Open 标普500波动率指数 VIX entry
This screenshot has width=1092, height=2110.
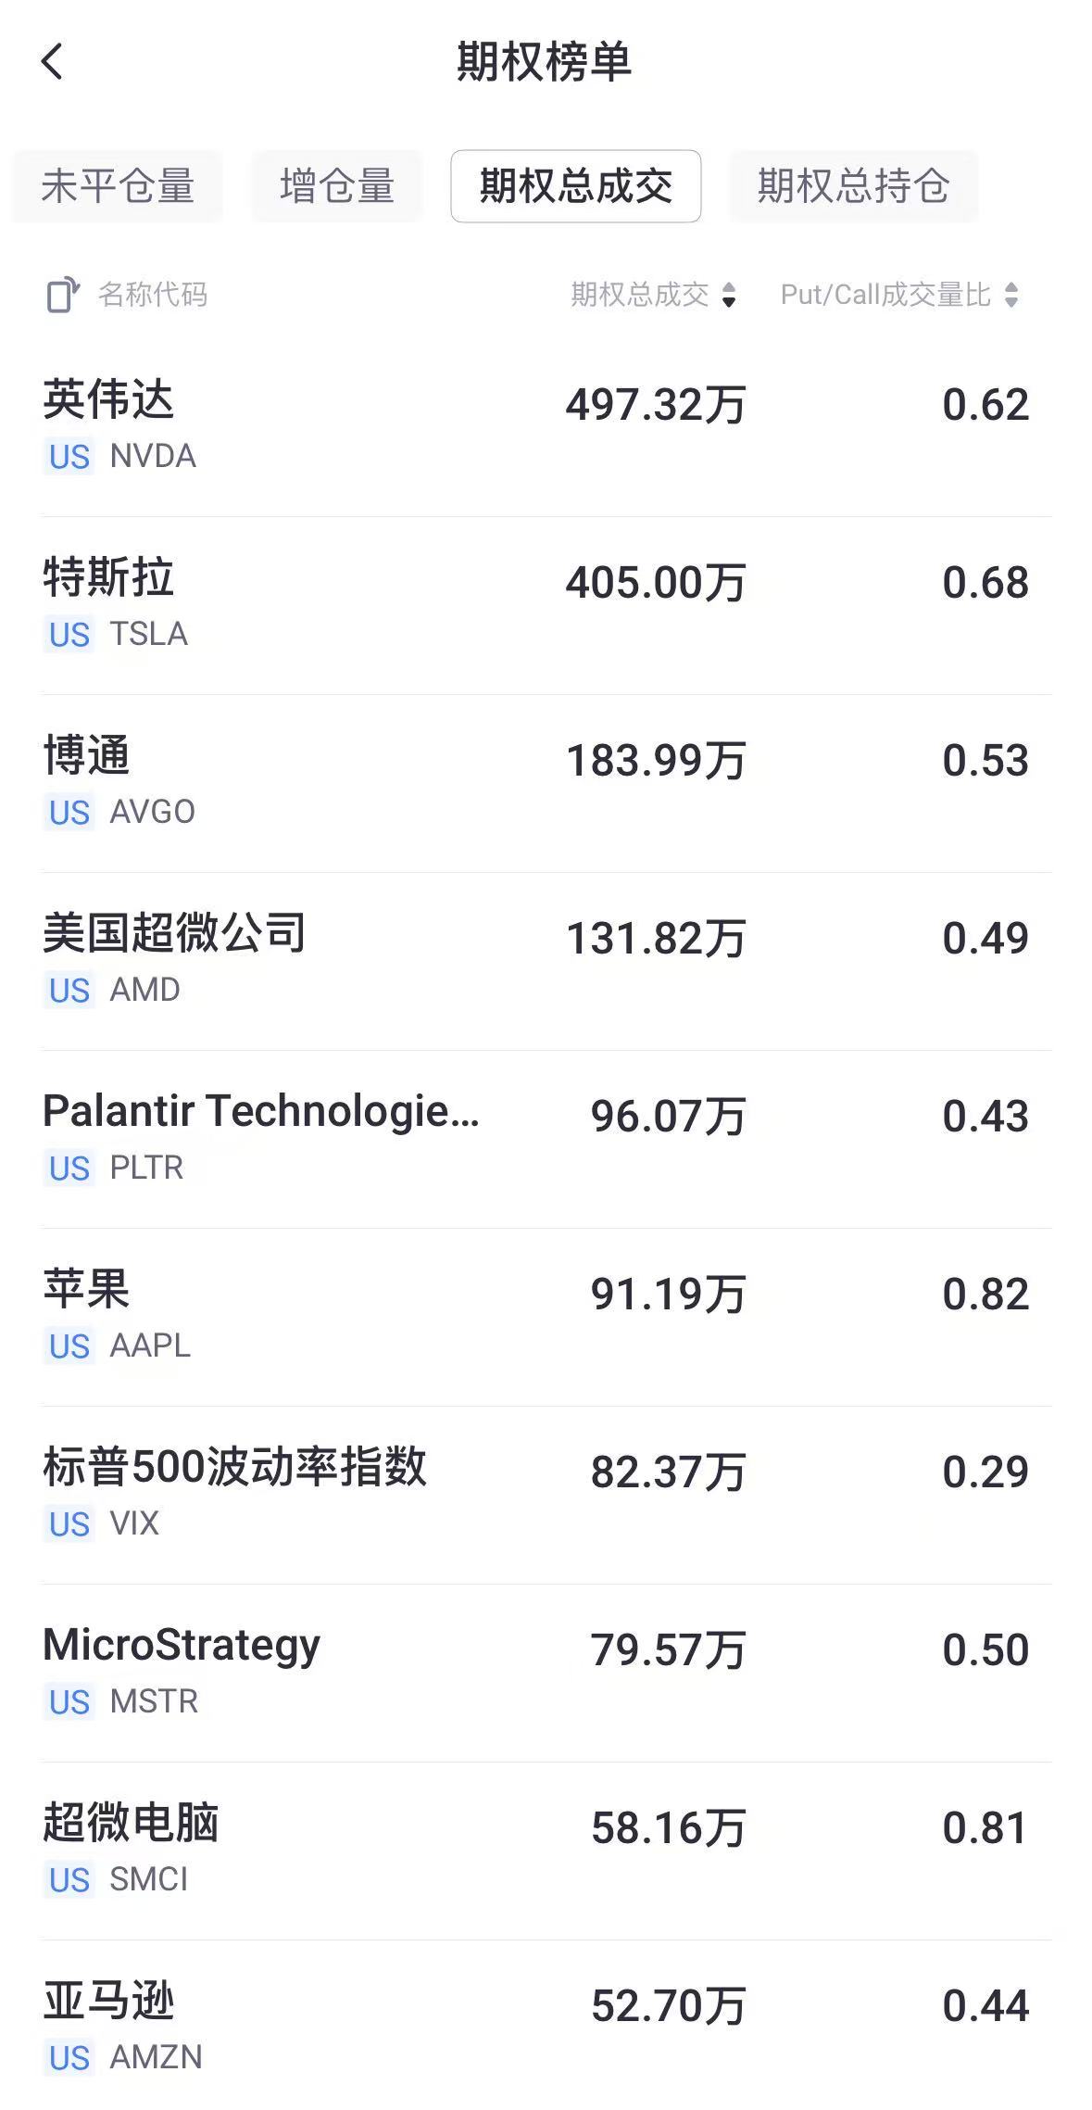click(x=546, y=1495)
